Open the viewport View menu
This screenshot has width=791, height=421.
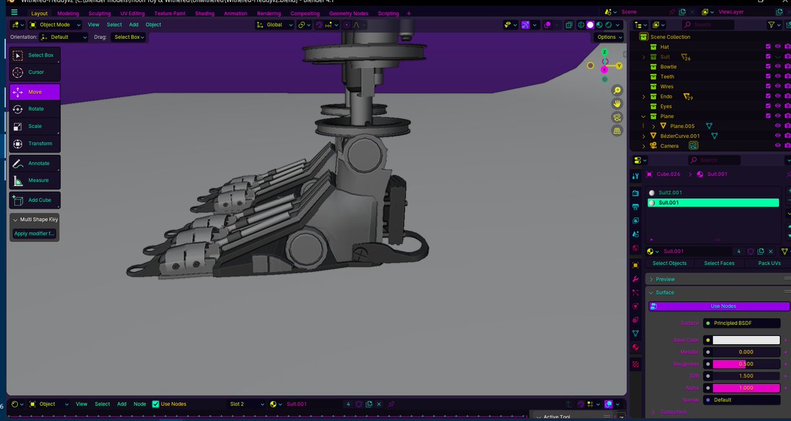(94, 25)
